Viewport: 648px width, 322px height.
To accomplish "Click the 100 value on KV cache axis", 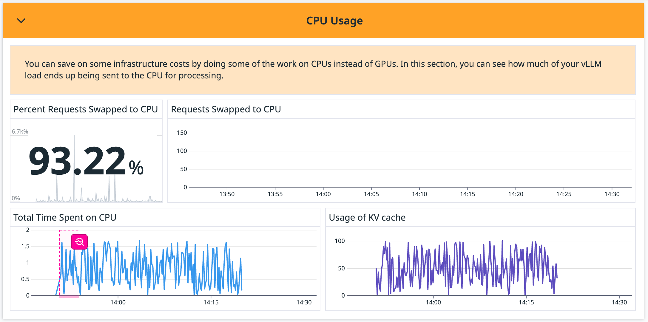I will click(x=341, y=241).
